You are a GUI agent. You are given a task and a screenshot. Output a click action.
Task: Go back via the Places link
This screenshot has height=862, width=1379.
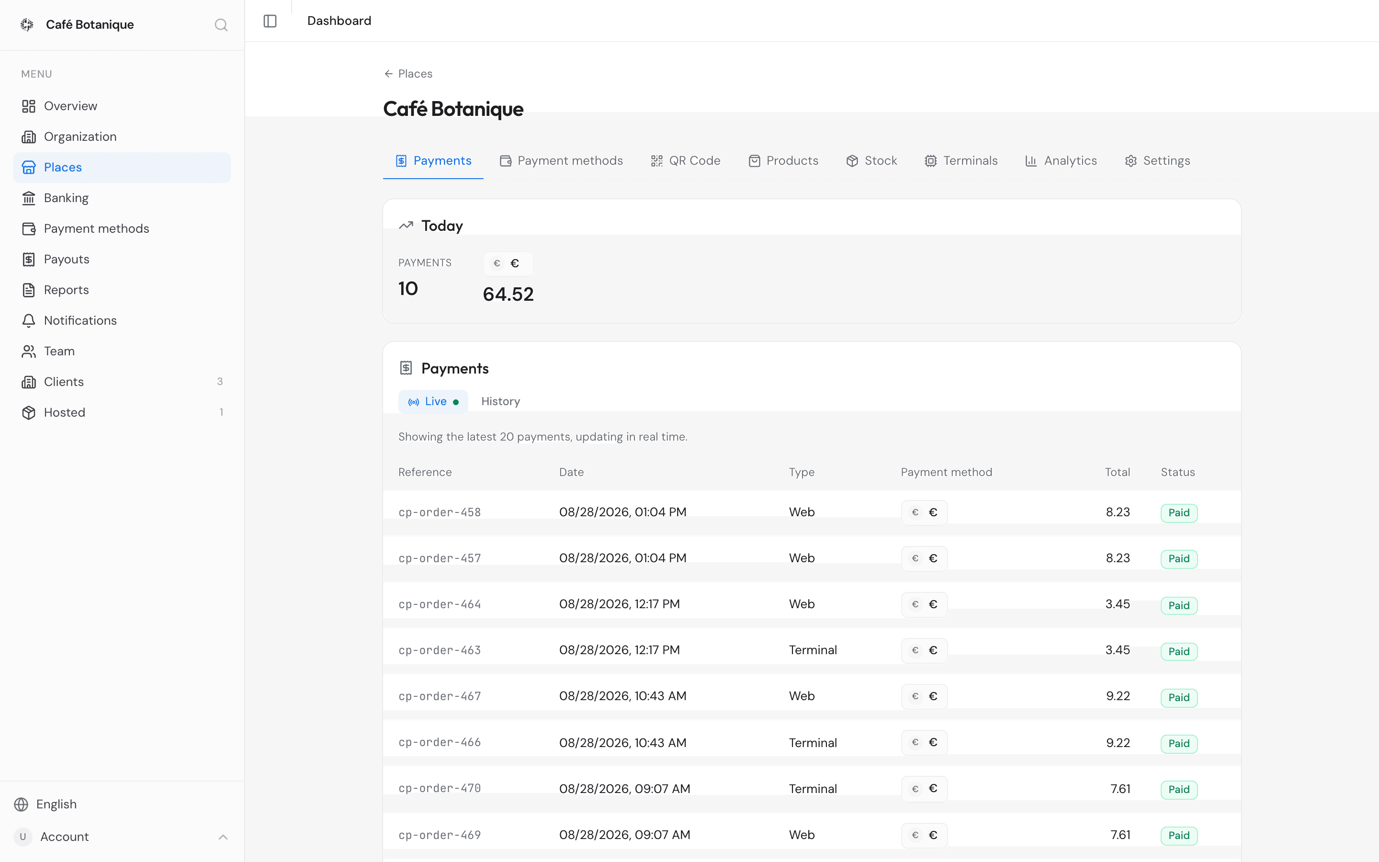408,74
